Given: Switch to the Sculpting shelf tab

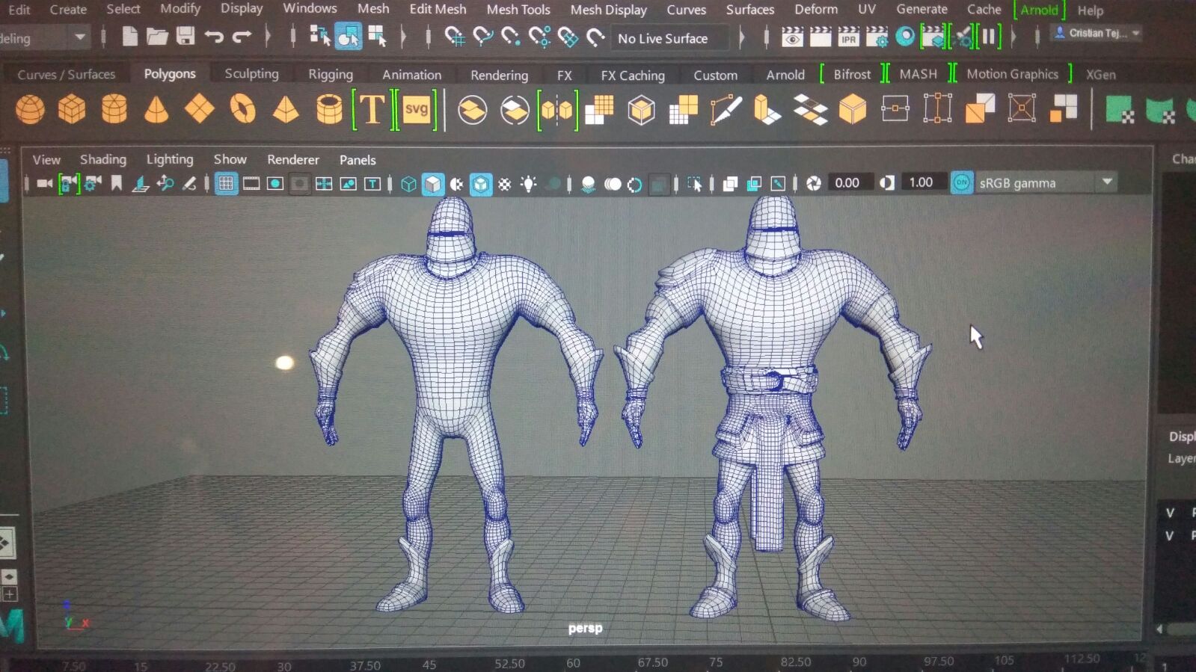Looking at the screenshot, I should coord(251,73).
